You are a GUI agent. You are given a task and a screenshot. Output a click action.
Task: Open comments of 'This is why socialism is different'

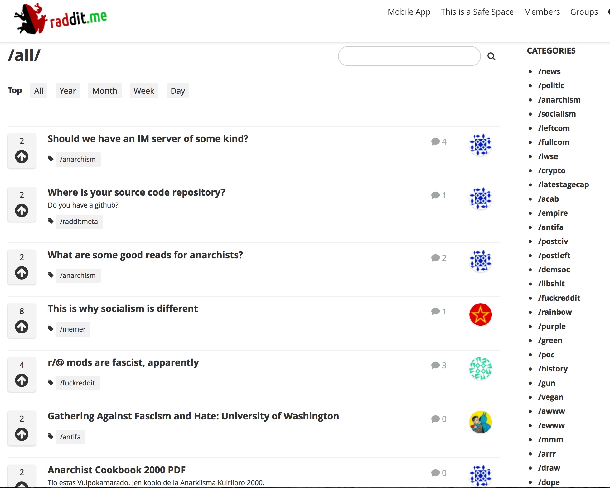(x=438, y=312)
